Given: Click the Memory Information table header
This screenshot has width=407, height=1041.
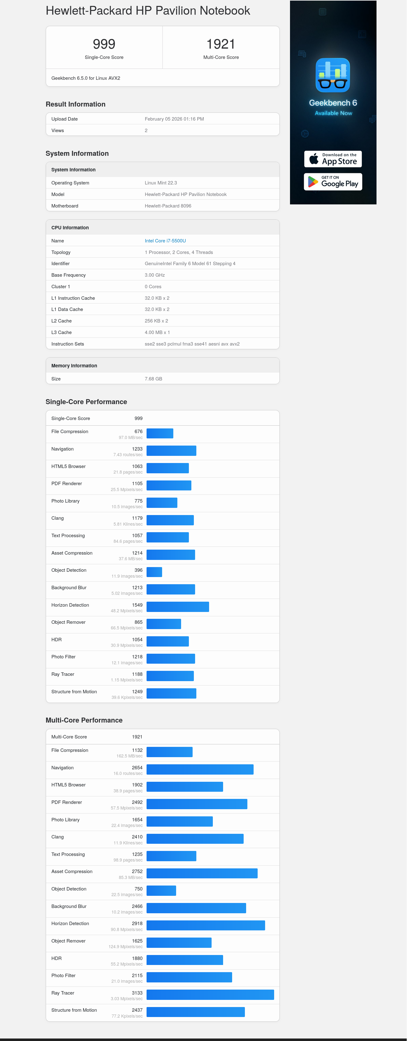Looking at the screenshot, I should coord(74,365).
